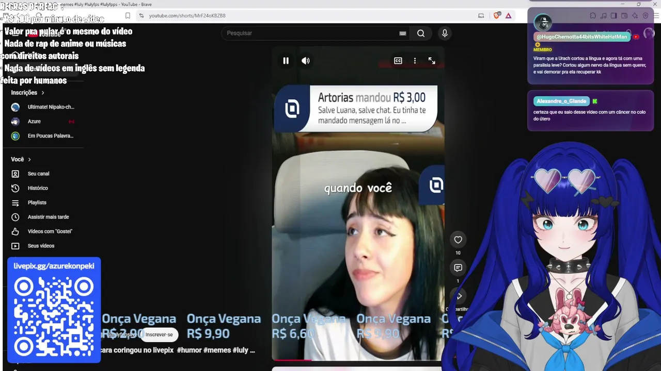Open the Ultimate! Nipako-ch... subscription
The width and height of the screenshot is (661, 371).
43,107
